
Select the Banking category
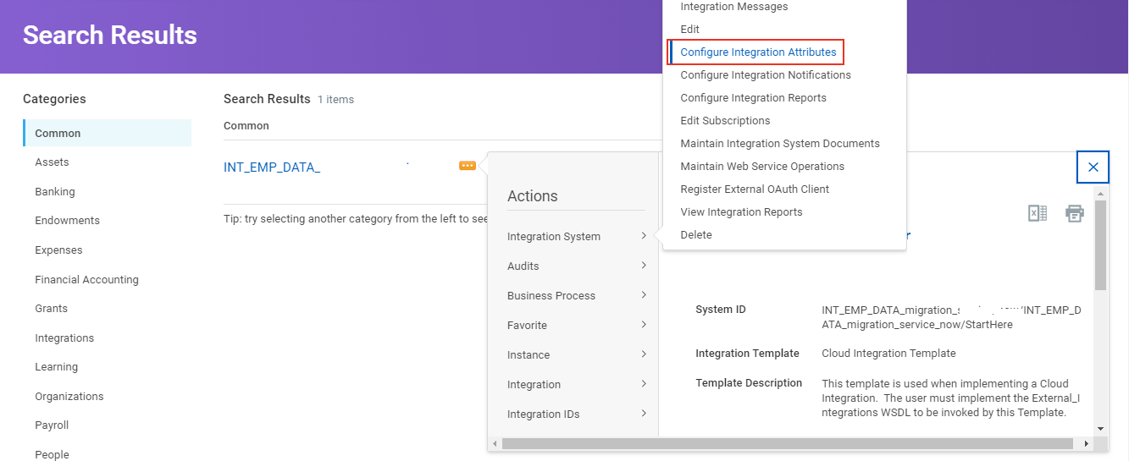pos(55,192)
